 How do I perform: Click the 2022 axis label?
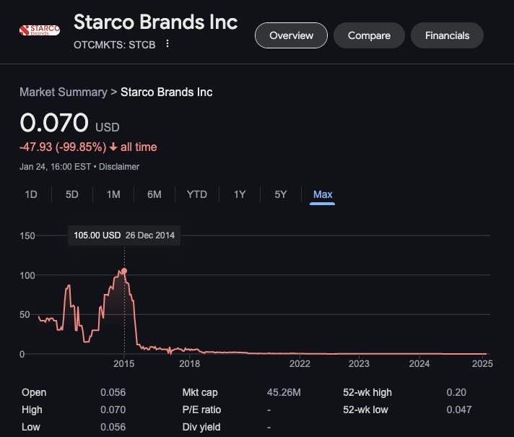click(x=300, y=363)
